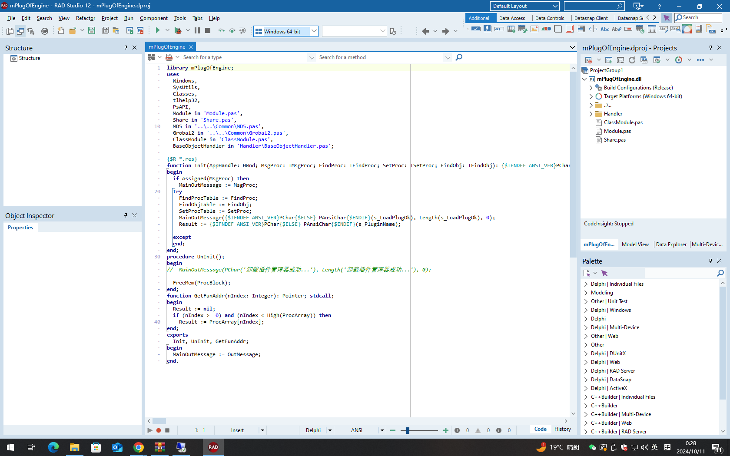Screen dimensions: 730x456
Task: Click the magnifier icon beside method search
Action: click(459, 57)
